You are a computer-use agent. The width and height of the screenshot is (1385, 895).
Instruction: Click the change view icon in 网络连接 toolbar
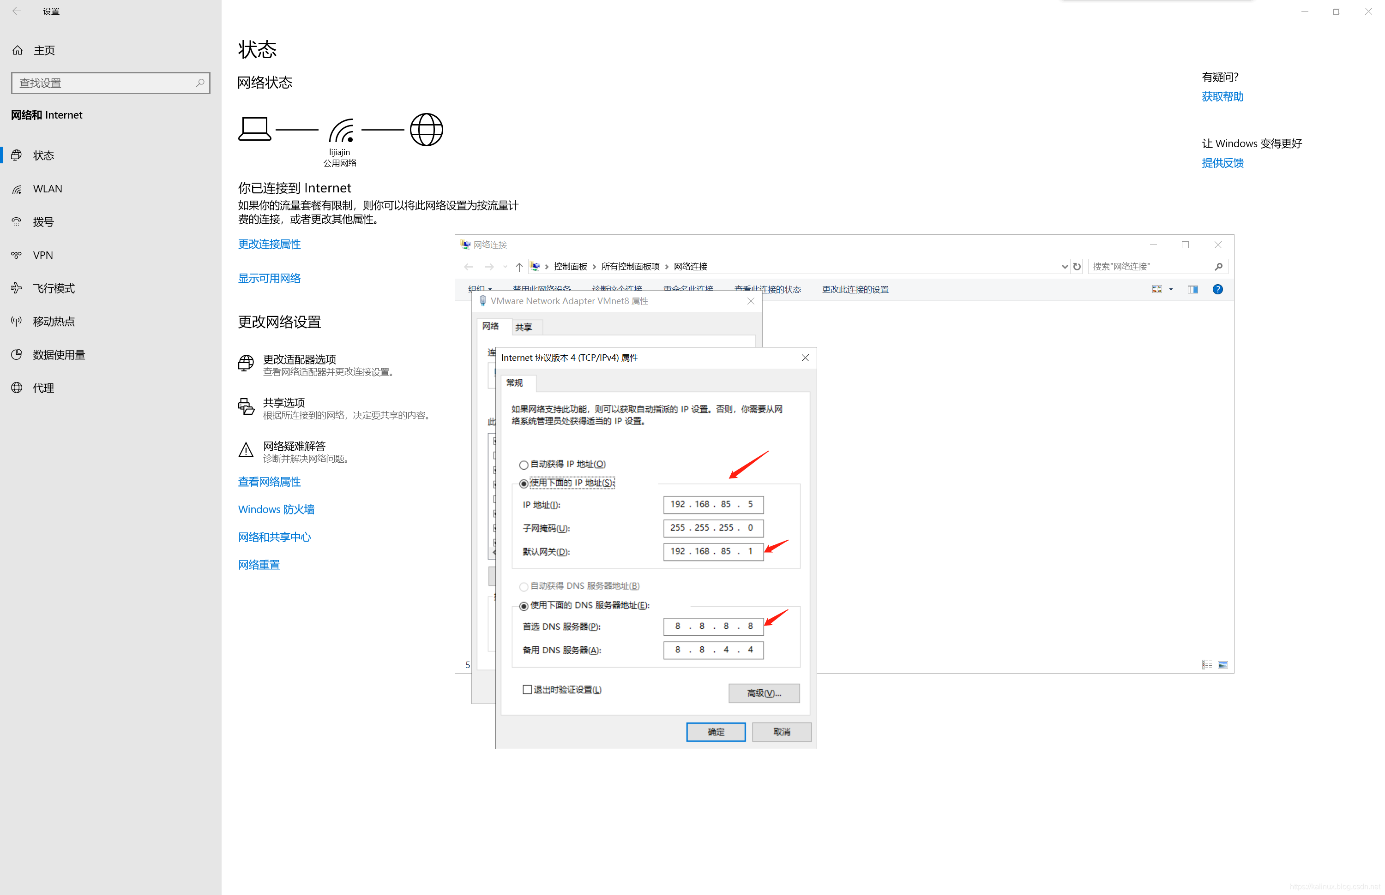click(x=1156, y=289)
